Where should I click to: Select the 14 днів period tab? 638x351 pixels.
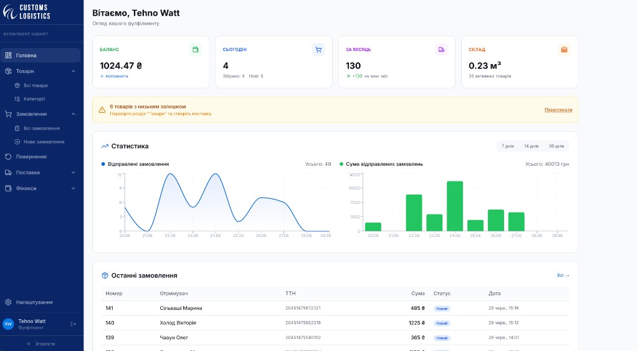coord(531,146)
